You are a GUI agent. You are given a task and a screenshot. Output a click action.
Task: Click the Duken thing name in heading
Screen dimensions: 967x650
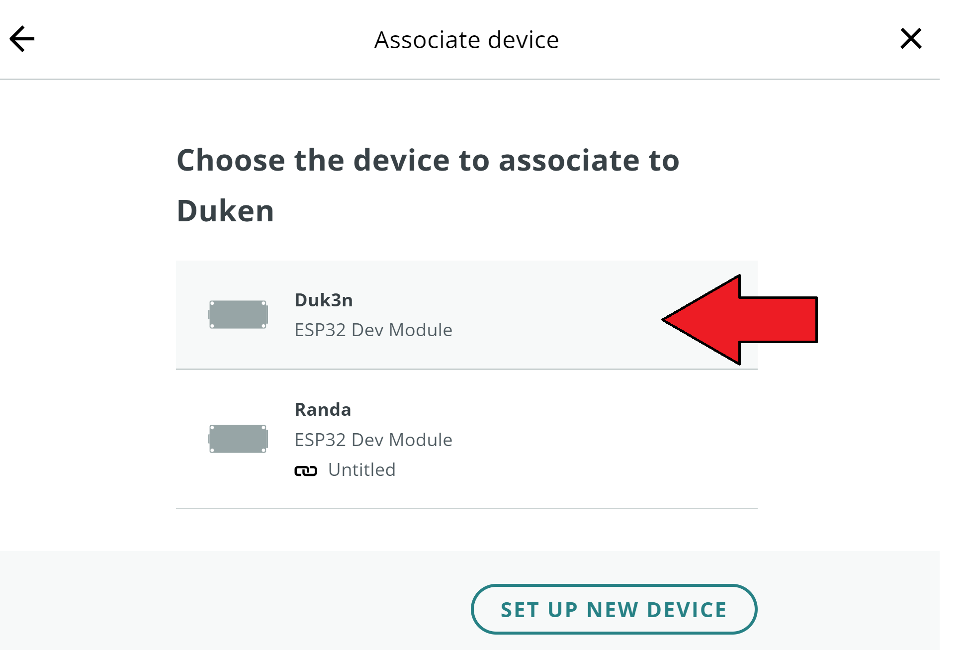tap(225, 210)
